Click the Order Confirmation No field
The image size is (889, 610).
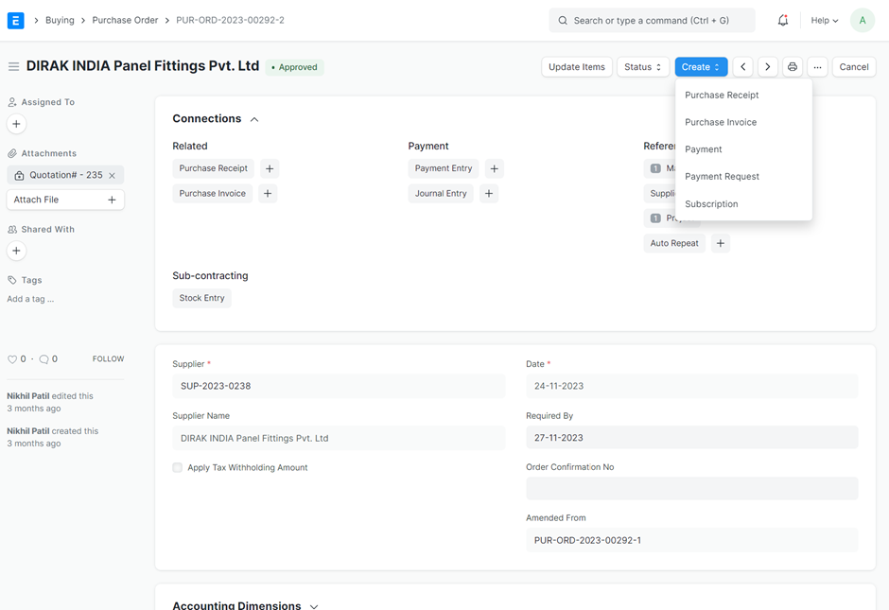click(x=691, y=488)
